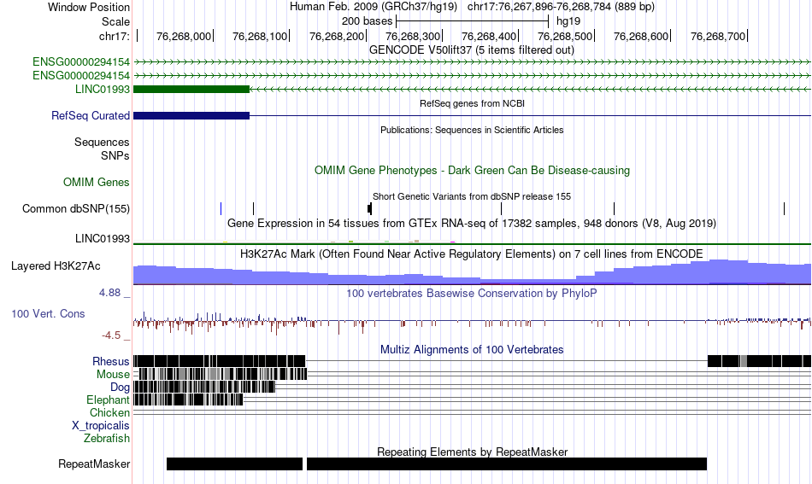
Task: Click the 100 vertebrates Basewise Conservation title
Action: [471, 293]
